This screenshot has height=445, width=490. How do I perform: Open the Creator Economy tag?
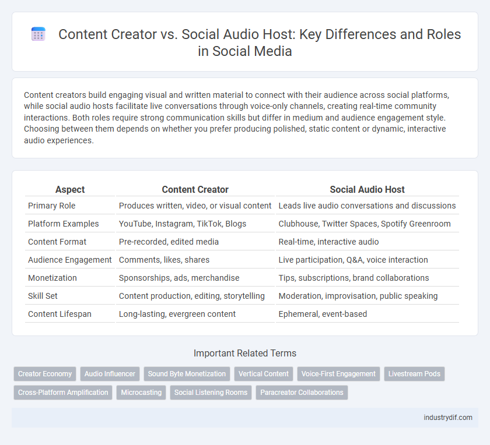(45, 373)
